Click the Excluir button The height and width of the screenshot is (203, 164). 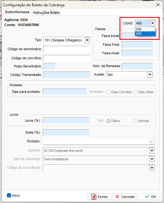pos(99,197)
